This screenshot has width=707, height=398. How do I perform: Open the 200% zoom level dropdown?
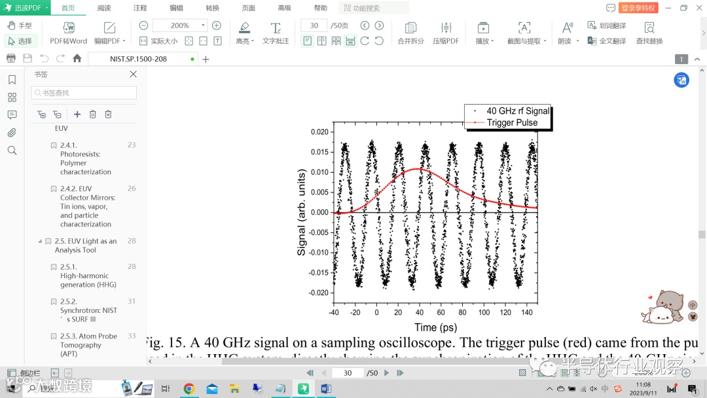click(203, 26)
